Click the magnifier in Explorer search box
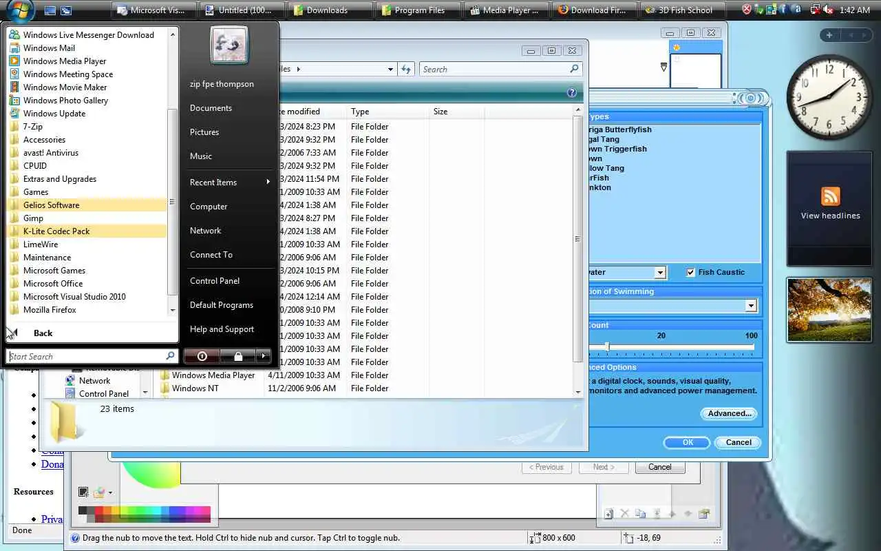Image resolution: width=881 pixels, height=551 pixels. click(x=574, y=69)
